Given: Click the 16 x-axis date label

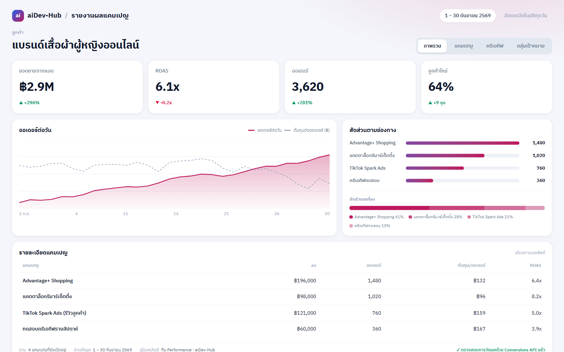Looking at the screenshot, I should click(x=176, y=214).
